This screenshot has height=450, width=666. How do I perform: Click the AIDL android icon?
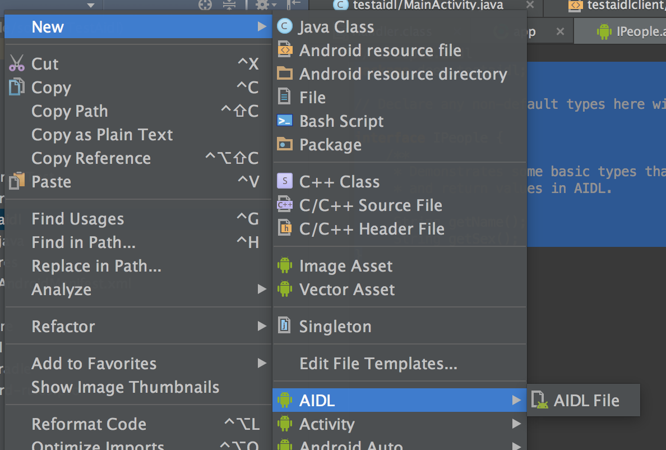click(285, 400)
